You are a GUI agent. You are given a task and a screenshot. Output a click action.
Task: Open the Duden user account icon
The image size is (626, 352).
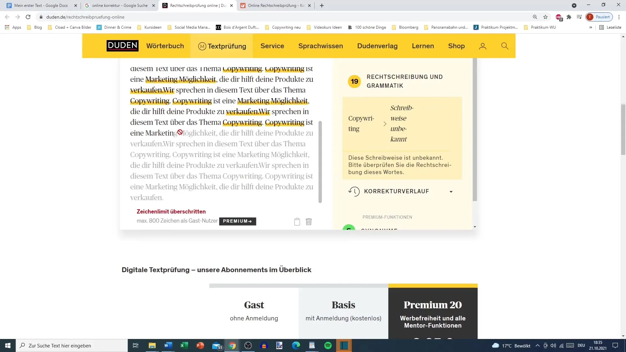[x=483, y=46]
